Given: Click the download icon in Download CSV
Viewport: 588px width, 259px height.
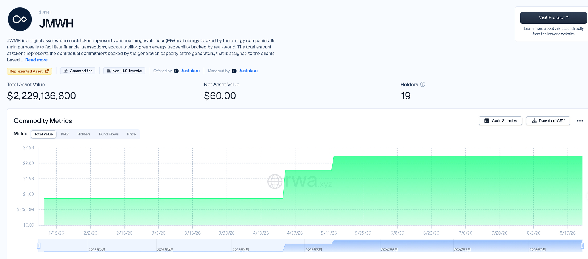Looking at the screenshot, I should (x=534, y=121).
